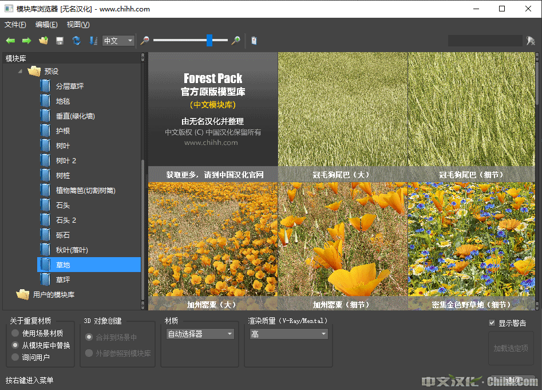Click the thumbnail size slider handle
The height and width of the screenshot is (390, 542).
click(x=209, y=40)
